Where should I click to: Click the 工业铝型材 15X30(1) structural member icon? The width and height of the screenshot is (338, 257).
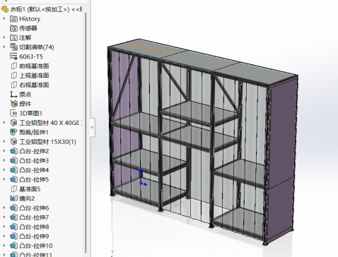pos(13,142)
